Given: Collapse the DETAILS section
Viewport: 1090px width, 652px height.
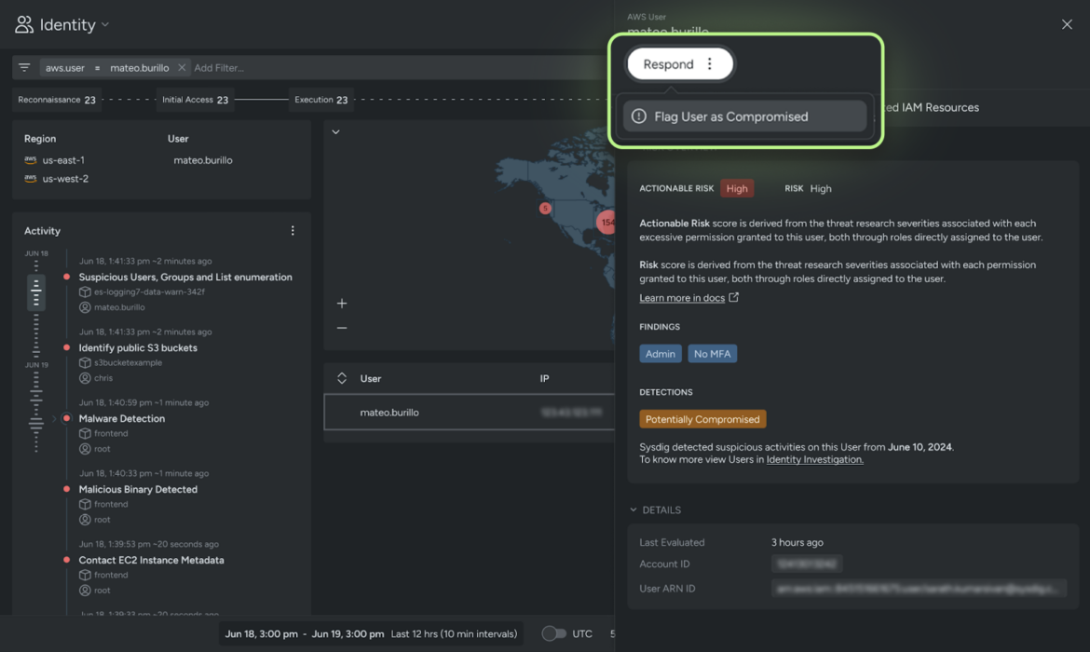Looking at the screenshot, I should (633, 509).
